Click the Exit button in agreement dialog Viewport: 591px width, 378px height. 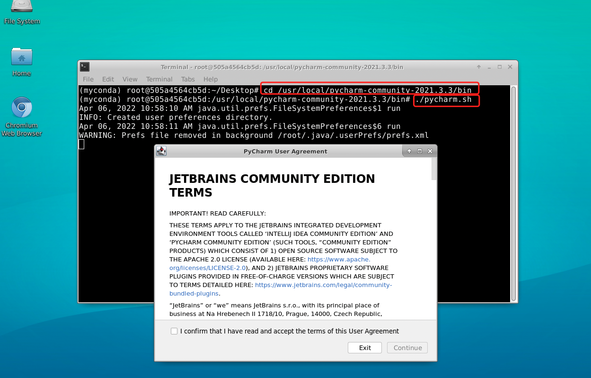[x=365, y=348]
